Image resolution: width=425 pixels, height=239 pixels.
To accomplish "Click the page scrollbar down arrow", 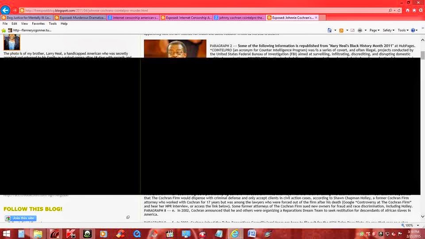I will tap(422, 216).
